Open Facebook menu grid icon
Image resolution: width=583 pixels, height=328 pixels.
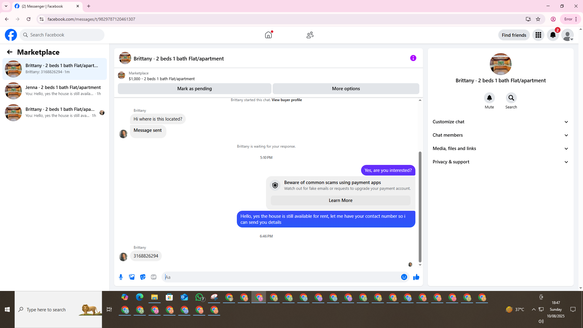pyautogui.click(x=538, y=35)
